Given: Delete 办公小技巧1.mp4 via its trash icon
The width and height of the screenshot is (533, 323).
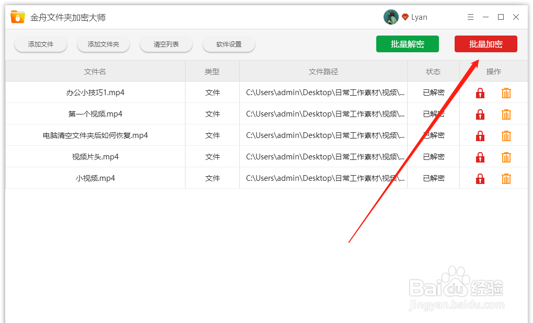Looking at the screenshot, I should coord(506,93).
